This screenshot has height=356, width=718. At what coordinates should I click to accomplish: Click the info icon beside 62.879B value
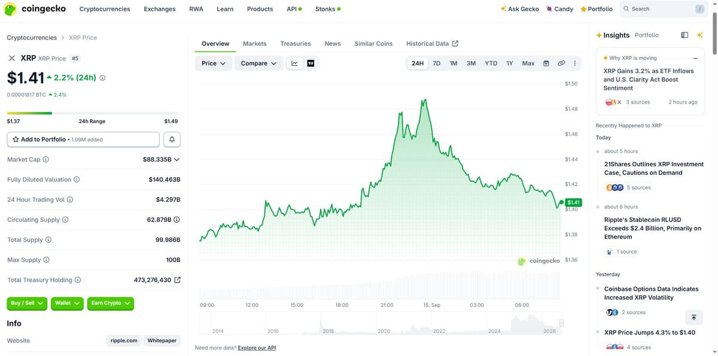177,220
